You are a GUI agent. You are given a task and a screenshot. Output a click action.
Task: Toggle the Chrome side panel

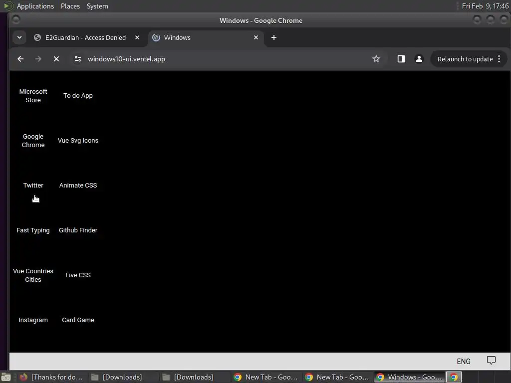[x=401, y=59]
